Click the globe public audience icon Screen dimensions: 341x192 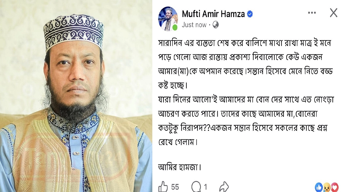point(216,25)
